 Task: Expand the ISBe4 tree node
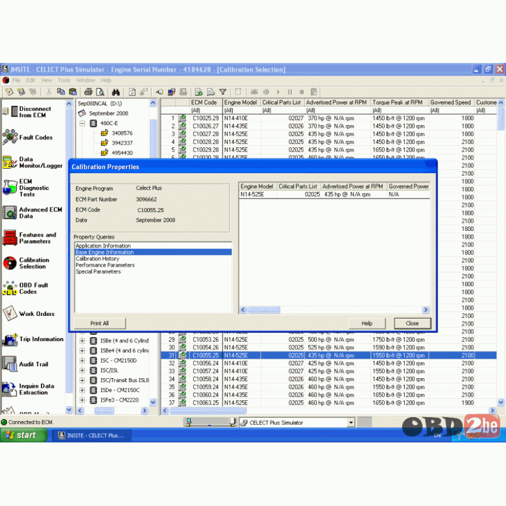pos(82,350)
